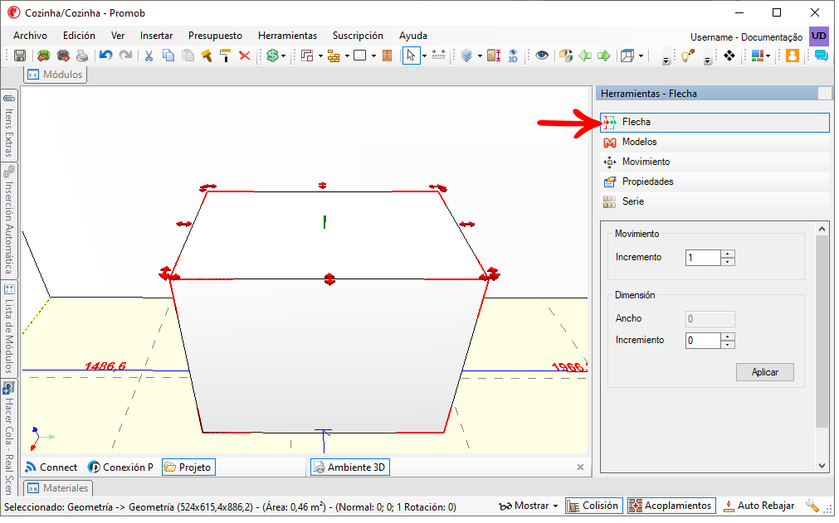Switch to the Ambiente 3D tab
Image resolution: width=839 pixels, height=523 pixels.
pyautogui.click(x=350, y=467)
